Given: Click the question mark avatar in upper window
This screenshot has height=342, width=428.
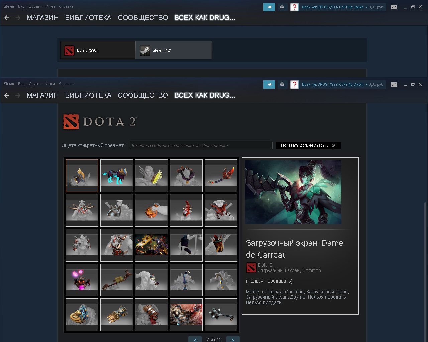Looking at the screenshot, I should pyautogui.click(x=294, y=7).
